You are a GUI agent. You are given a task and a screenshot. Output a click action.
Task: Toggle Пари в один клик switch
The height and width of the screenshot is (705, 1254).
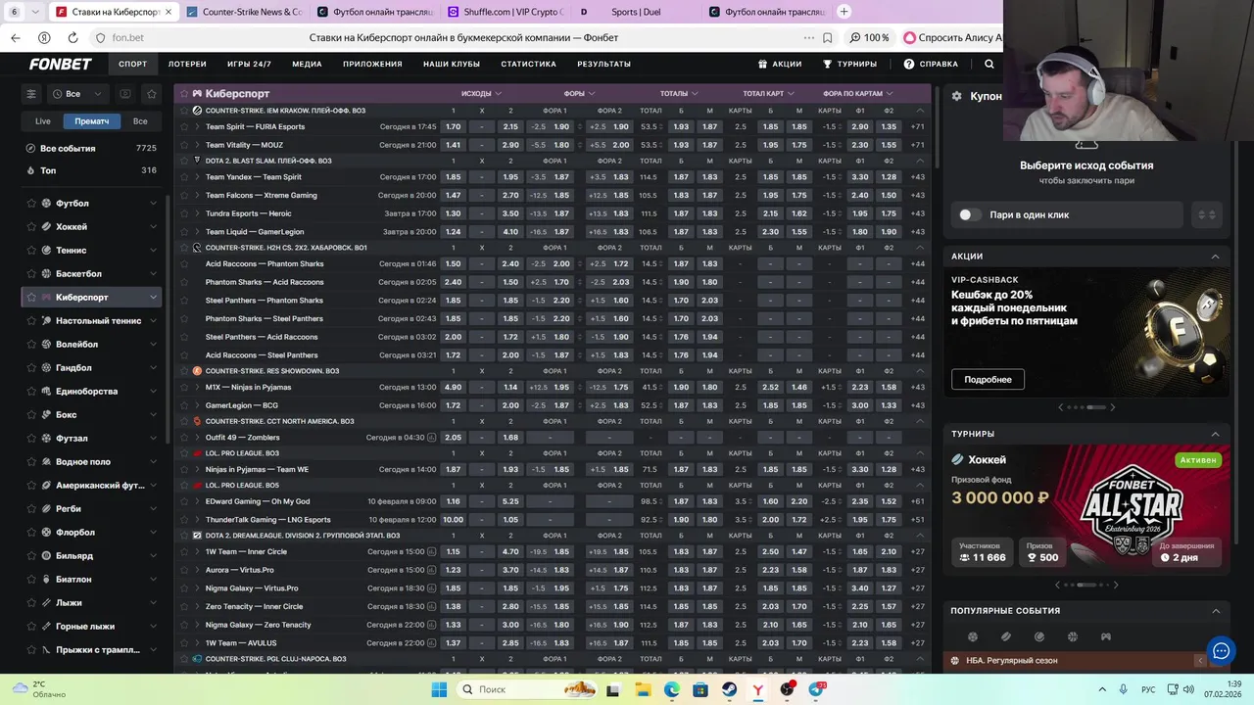coord(969,214)
